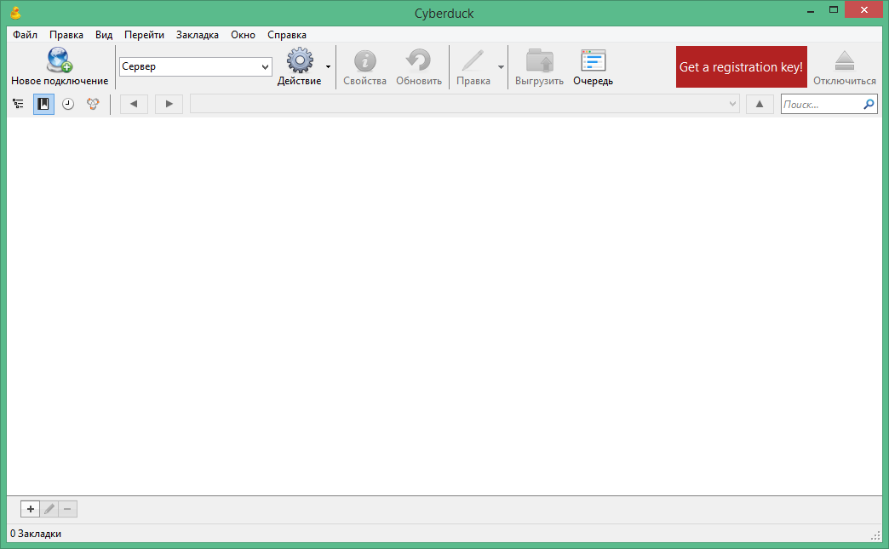This screenshot has height=549, width=889.
Task: Click the Properties info icon
Action: pos(364,60)
